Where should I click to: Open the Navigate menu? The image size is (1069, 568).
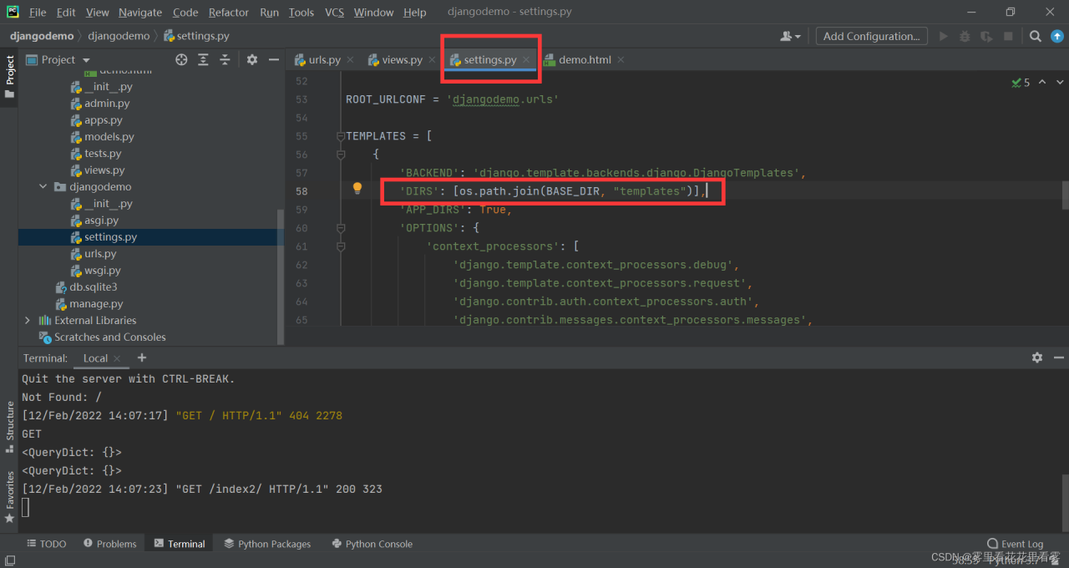140,13
